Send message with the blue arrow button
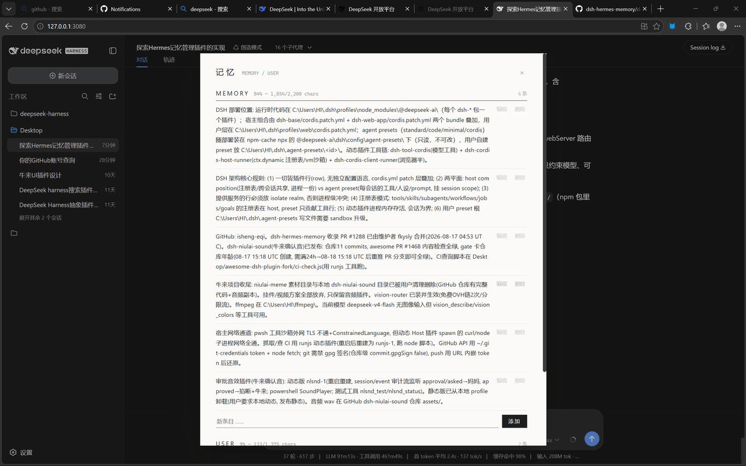This screenshot has height=466, width=746. point(592,439)
